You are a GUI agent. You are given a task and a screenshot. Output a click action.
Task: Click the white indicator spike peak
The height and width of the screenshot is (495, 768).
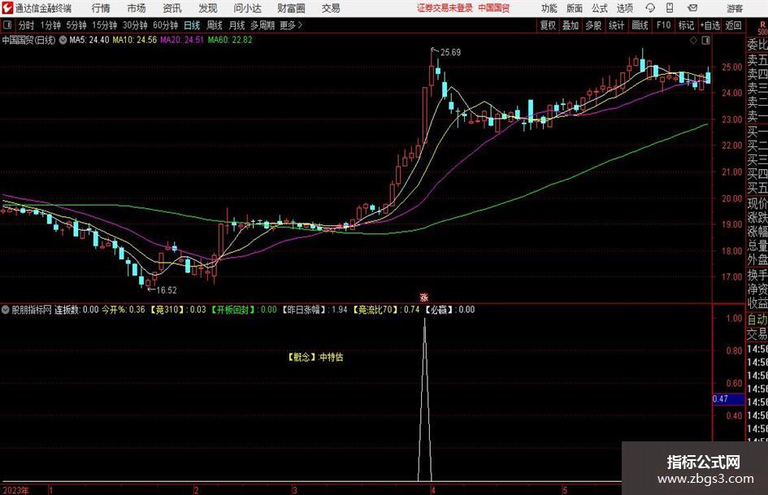tap(425, 319)
